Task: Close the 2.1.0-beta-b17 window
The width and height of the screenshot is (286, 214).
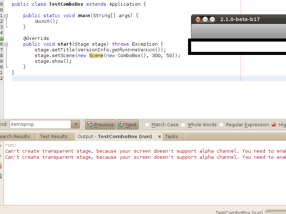Action: [x=198, y=19]
